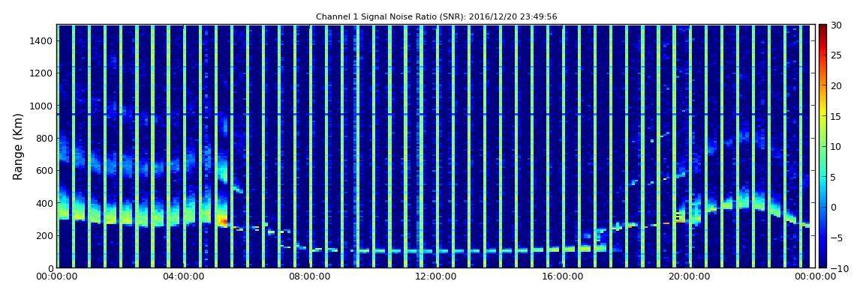Click the 16:00:00 time axis label
This screenshot has height=305, width=863.
(563, 277)
